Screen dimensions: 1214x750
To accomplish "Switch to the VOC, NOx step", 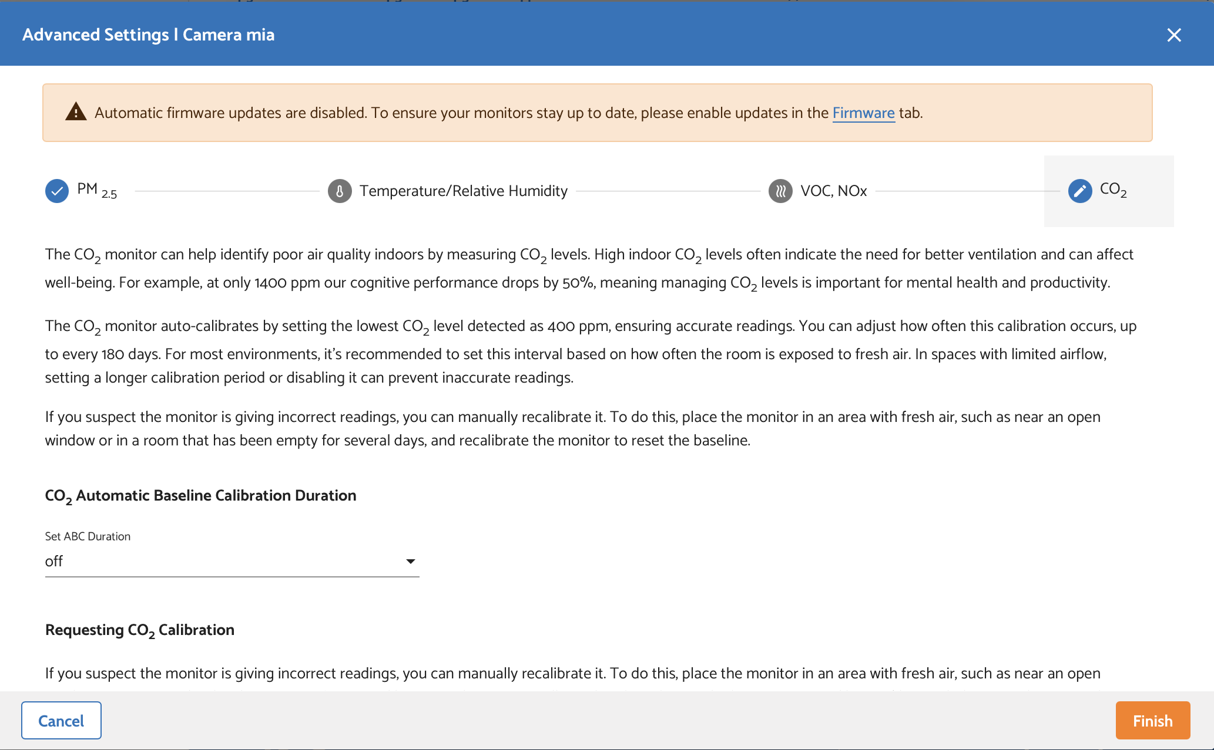I will click(x=833, y=191).
